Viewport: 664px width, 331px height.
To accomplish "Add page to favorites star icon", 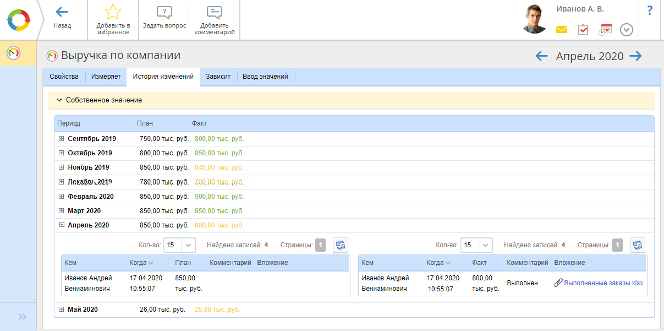I will click(113, 12).
